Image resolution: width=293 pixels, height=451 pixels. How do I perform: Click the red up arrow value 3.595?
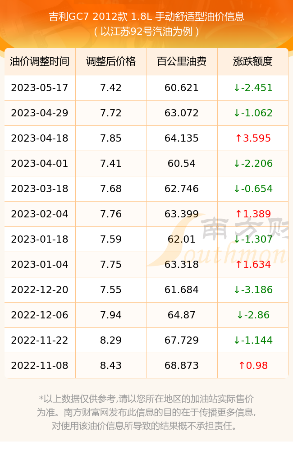click(253, 138)
